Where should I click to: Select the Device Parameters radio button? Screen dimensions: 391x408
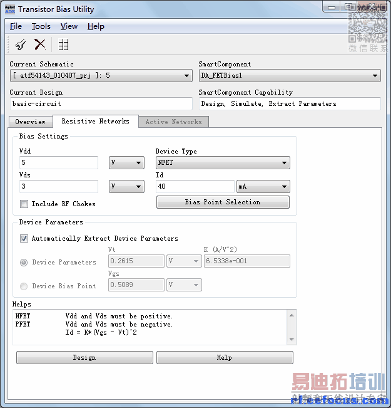pyautogui.click(x=24, y=262)
